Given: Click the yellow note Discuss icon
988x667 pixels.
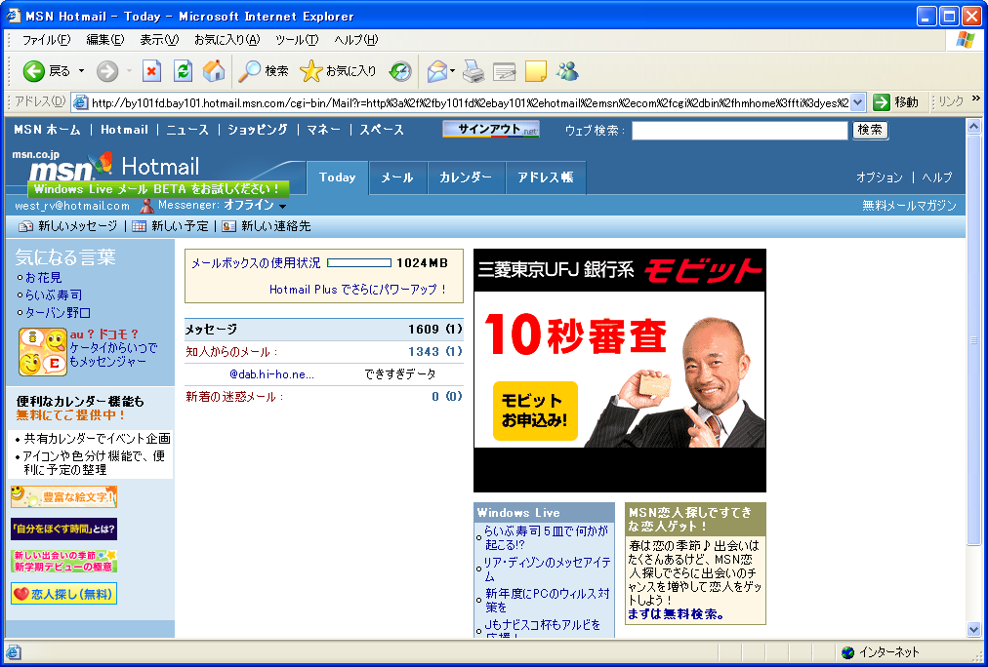Looking at the screenshot, I should pos(536,71).
